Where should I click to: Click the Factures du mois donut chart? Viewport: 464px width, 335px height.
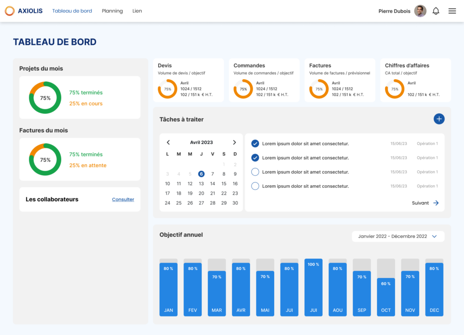coord(45,160)
